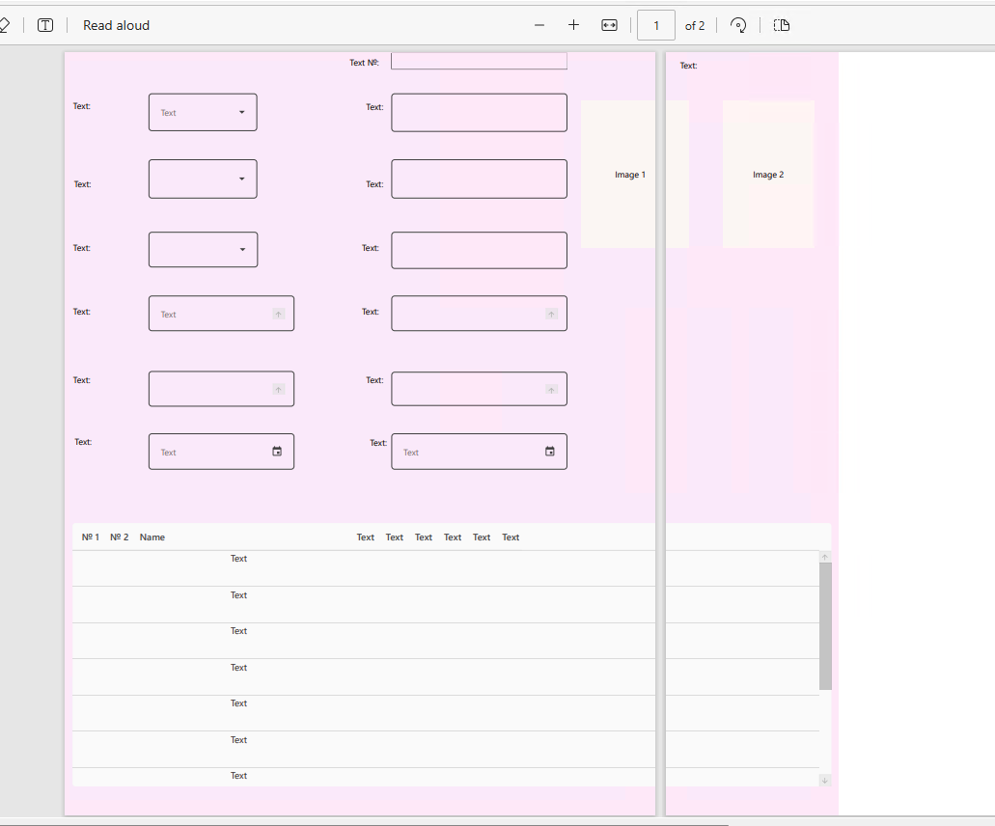Start Read aloud
The width and height of the screenshot is (995, 826).
pos(116,25)
